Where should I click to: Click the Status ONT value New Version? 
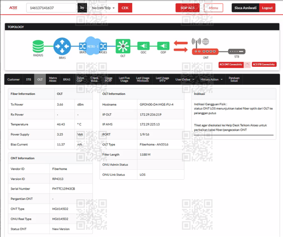(61, 229)
